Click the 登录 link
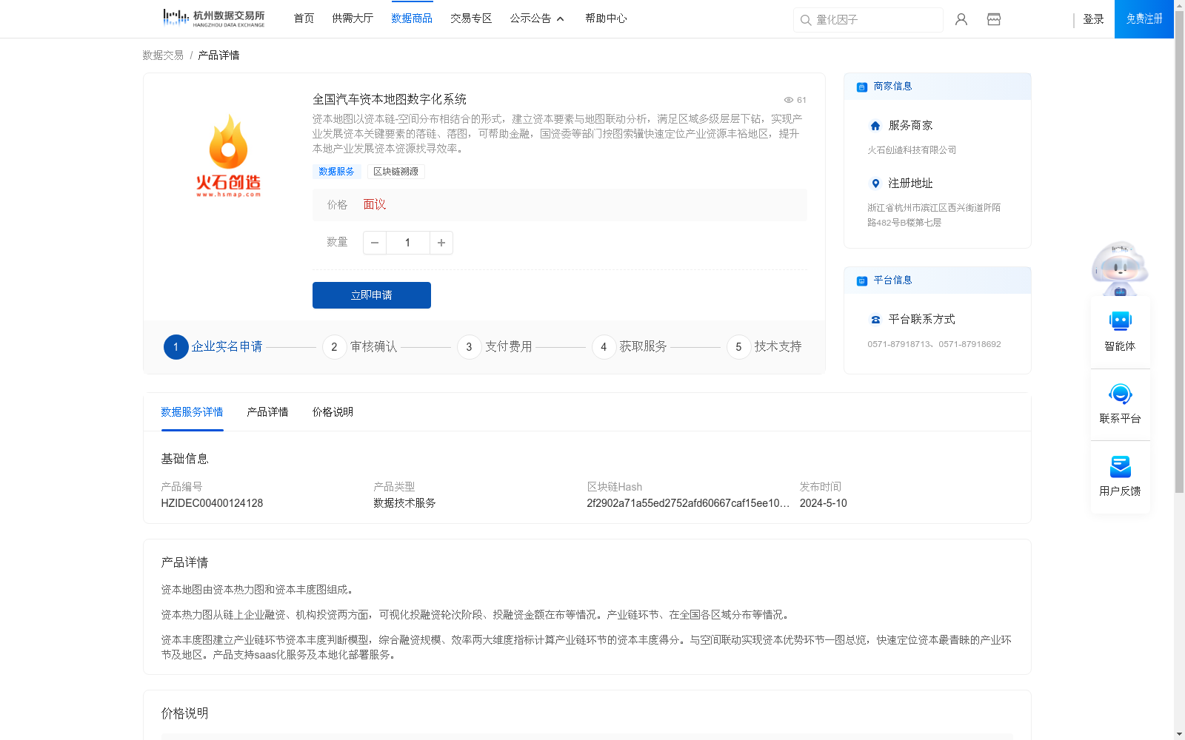Screen dimensions: 1185x740 tap(1093, 19)
